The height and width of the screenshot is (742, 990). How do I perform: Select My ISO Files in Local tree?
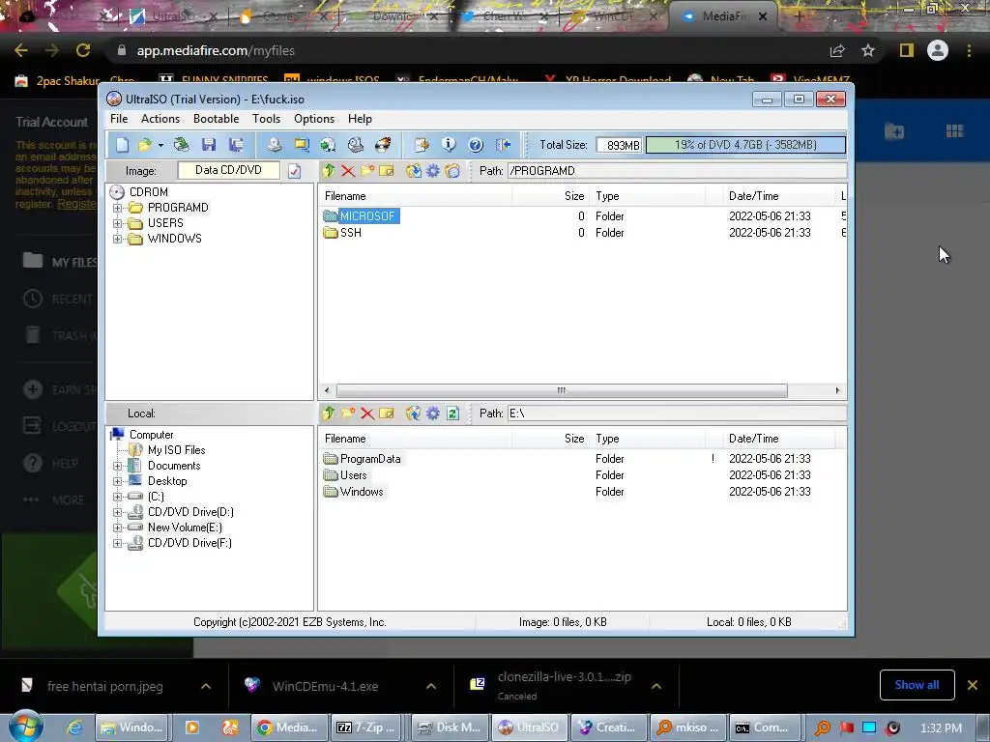(176, 450)
